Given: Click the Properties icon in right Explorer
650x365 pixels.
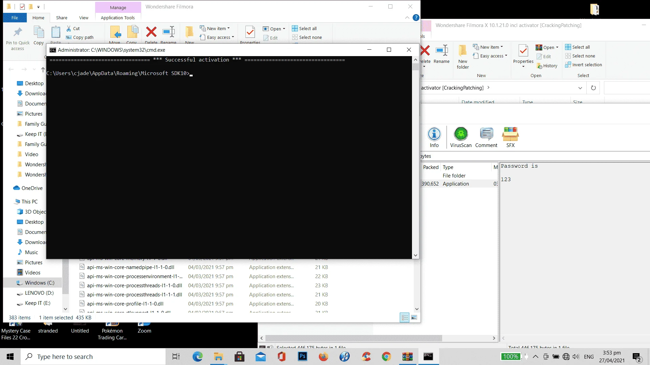Looking at the screenshot, I should 523,56.
